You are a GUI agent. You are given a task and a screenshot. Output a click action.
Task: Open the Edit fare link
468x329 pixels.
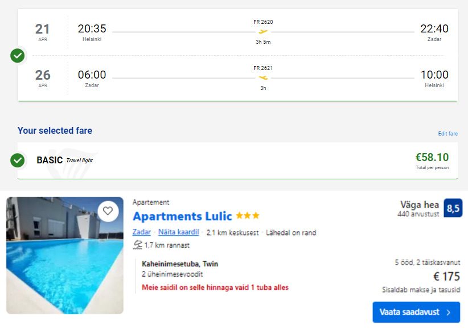(448, 134)
